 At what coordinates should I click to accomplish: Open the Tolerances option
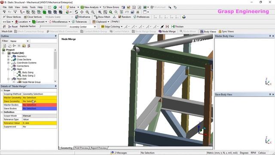coord(79,22)
